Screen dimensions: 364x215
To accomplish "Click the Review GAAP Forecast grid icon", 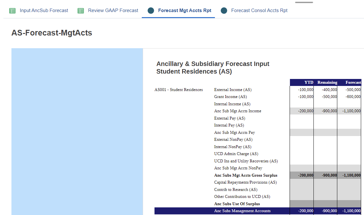I will 81,11.
